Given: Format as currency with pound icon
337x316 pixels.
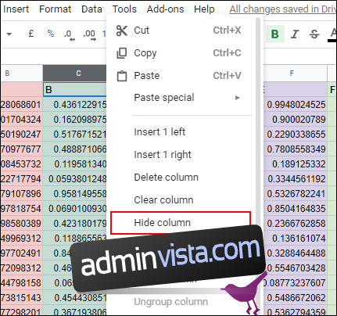Looking at the screenshot, I should coord(31,34).
